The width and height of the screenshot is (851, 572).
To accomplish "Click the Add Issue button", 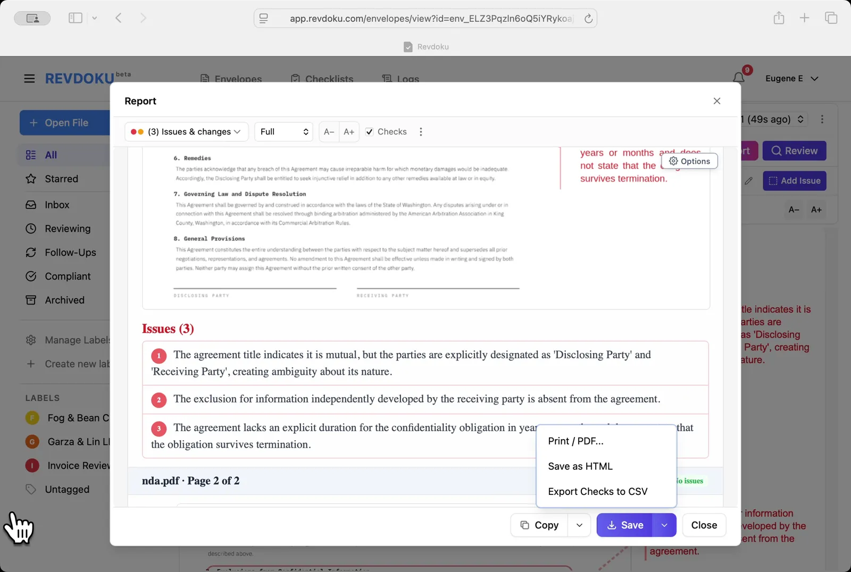I will [x=794, y=181].
